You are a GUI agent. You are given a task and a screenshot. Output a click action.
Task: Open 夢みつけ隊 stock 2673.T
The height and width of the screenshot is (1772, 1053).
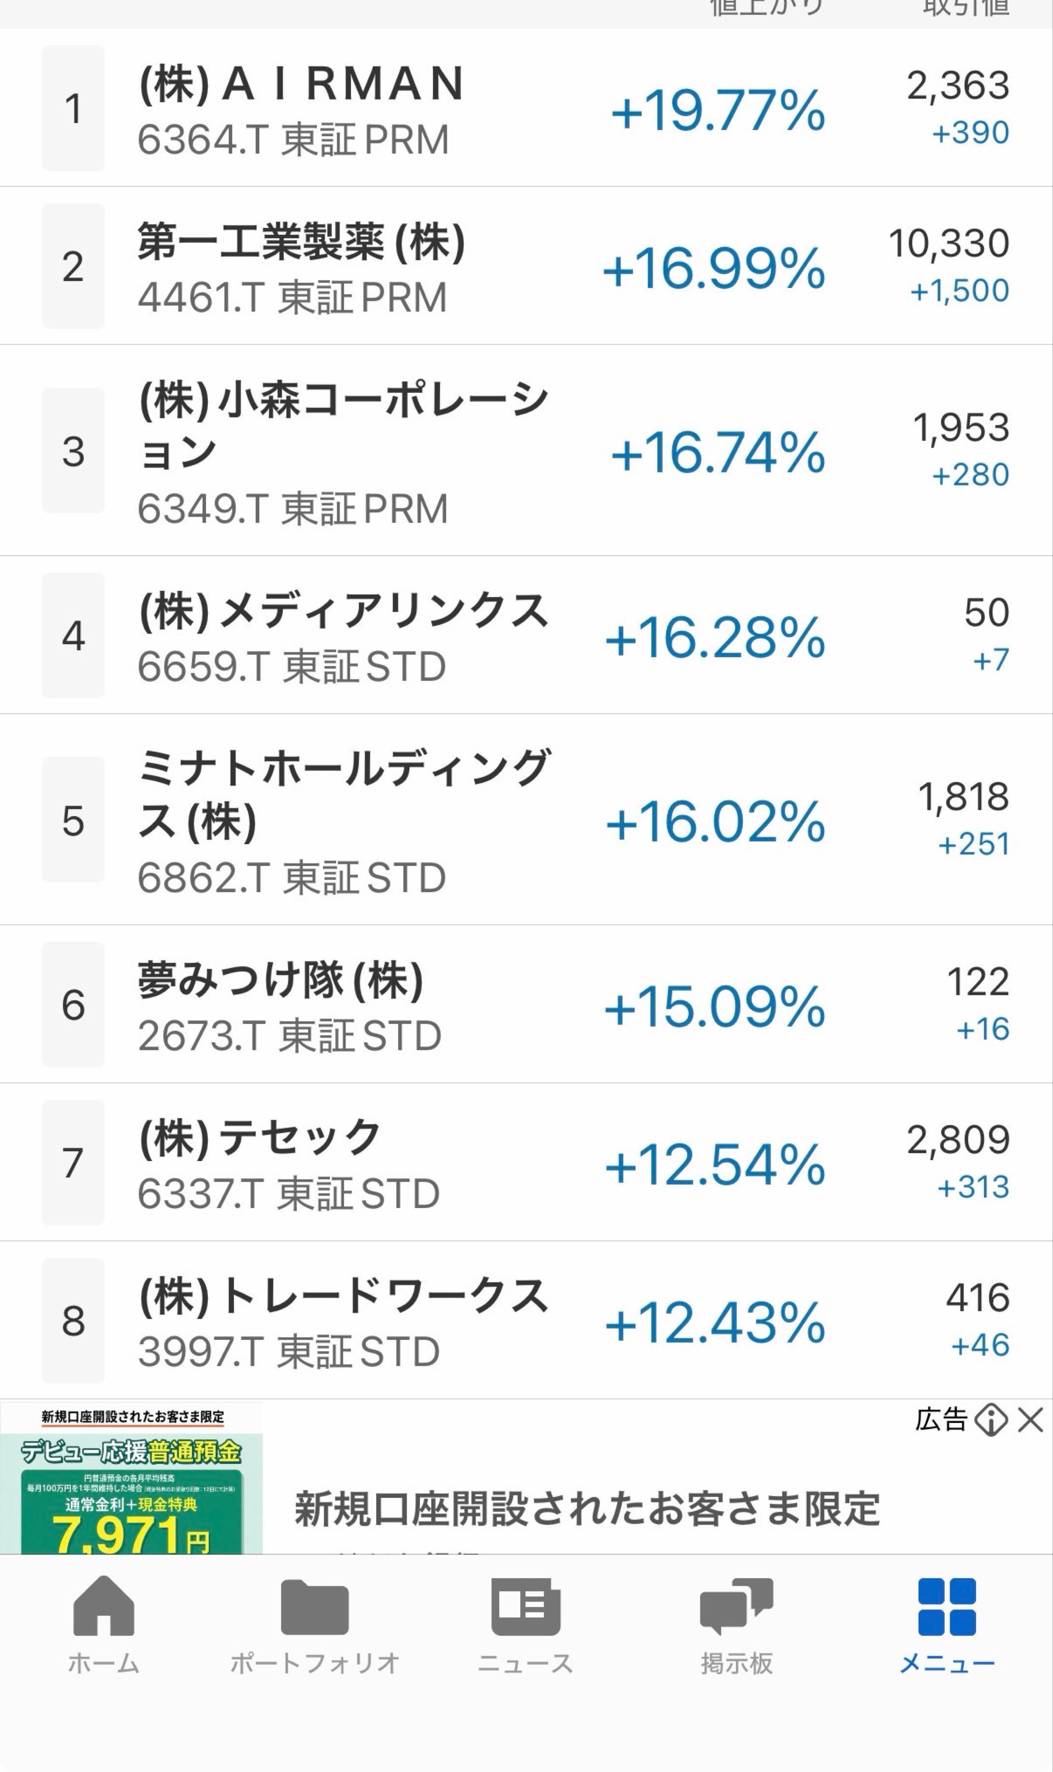[527, 1004]
